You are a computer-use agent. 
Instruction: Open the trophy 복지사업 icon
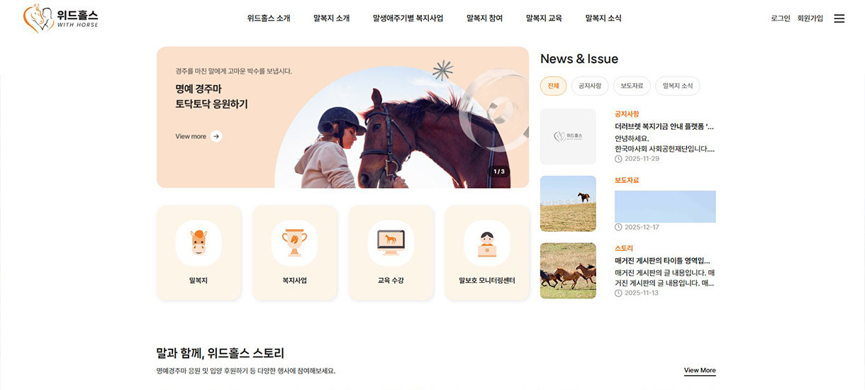294,243
